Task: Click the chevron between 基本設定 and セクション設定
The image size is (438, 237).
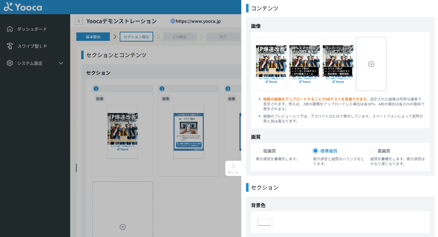Action: 114,36
